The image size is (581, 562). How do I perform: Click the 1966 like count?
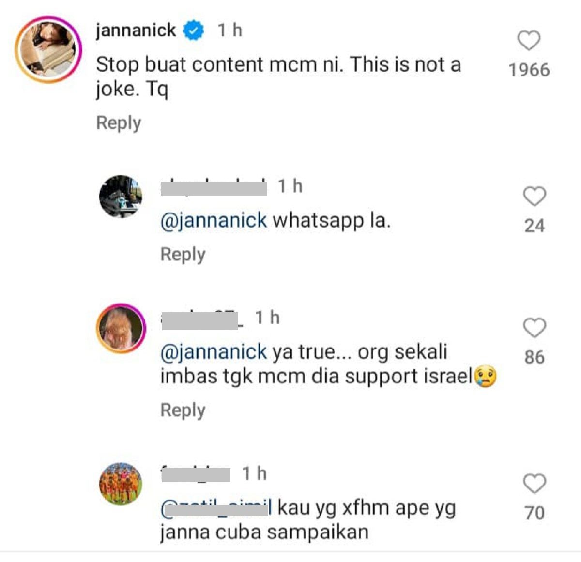[528, 70]
